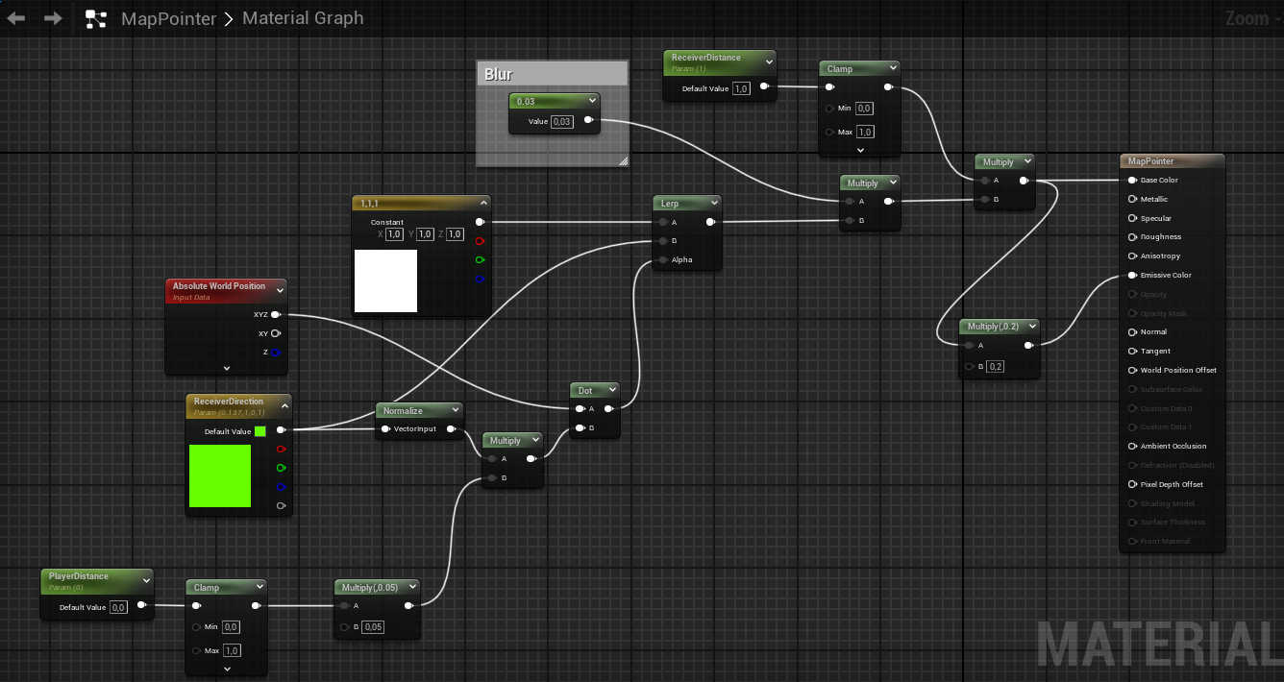Viewport: 1284px width, 682px height.
Task: Click the Lerp node's Alpha input pin
Action: click(663, 259)
